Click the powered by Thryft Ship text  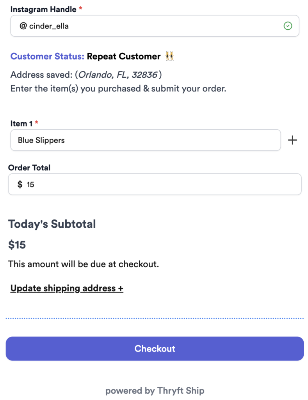pos(155,391)
